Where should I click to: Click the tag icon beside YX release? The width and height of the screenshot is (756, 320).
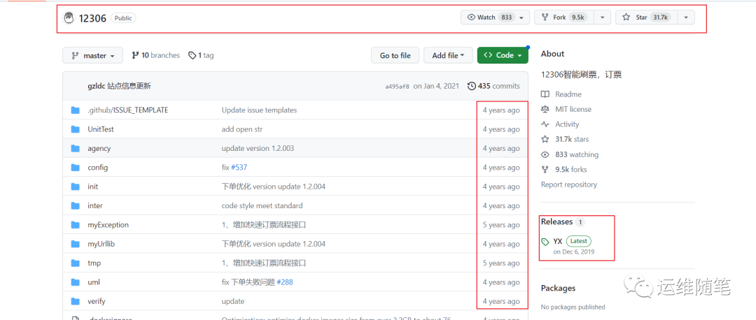pyautogui.click(x=545, y=242)
